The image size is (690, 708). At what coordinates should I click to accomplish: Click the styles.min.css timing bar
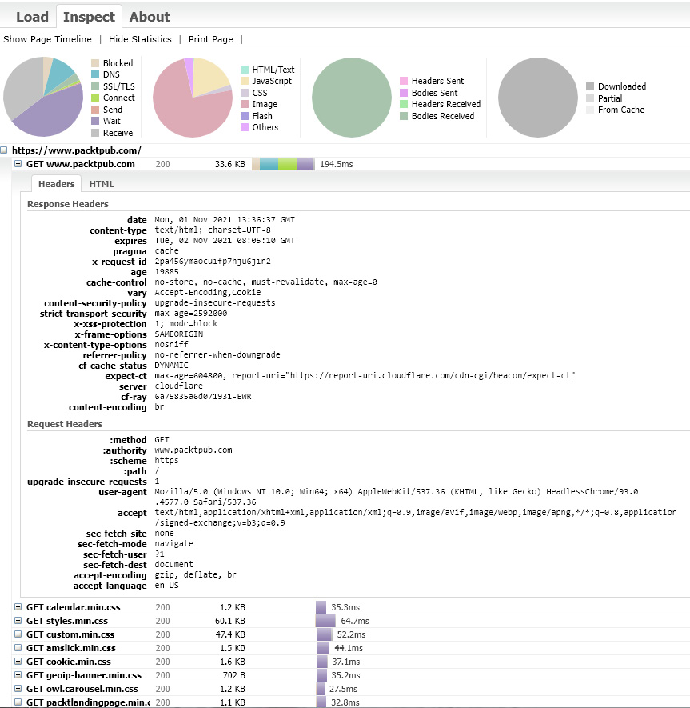click(x=325, y=621)
